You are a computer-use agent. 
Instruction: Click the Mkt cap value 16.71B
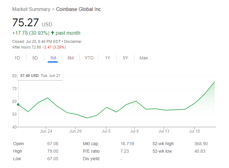pos(127,144)
